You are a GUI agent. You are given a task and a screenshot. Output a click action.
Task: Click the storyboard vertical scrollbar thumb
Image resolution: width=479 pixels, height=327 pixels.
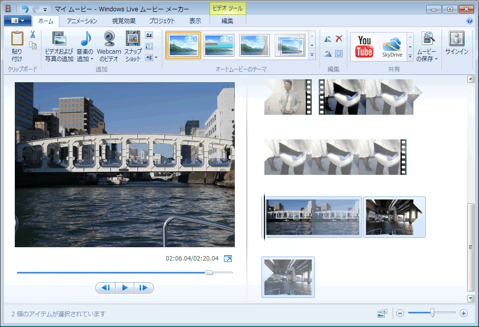tap(471, 247)
